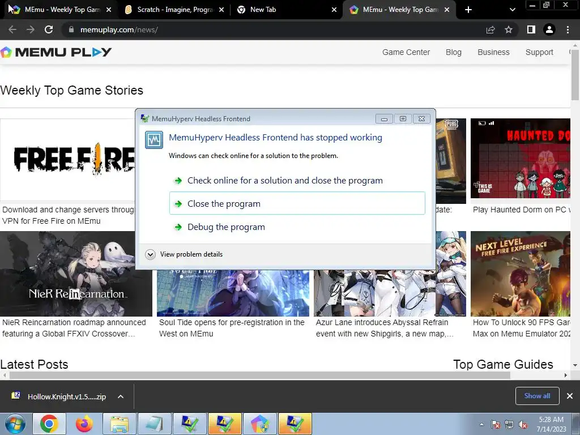Open the Windows Start menu

pyautogui.click(x=15, y=424)
